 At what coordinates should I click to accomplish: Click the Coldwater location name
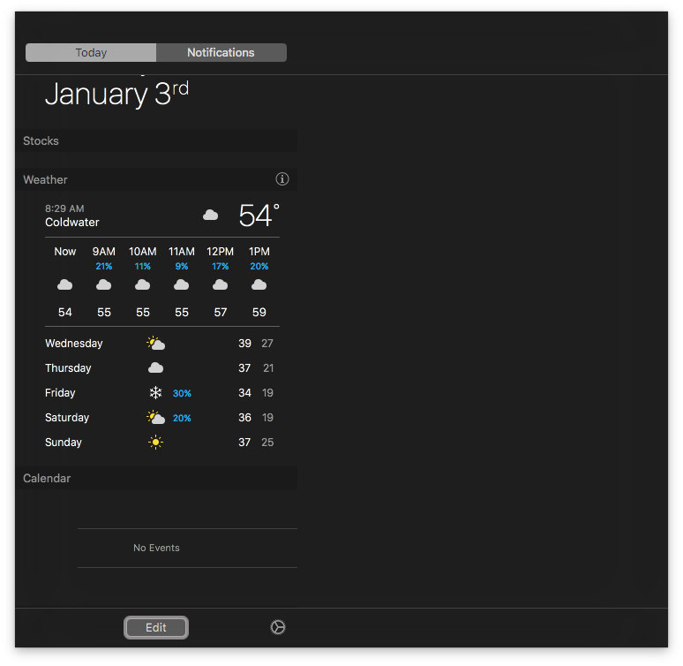click(72, 223)
